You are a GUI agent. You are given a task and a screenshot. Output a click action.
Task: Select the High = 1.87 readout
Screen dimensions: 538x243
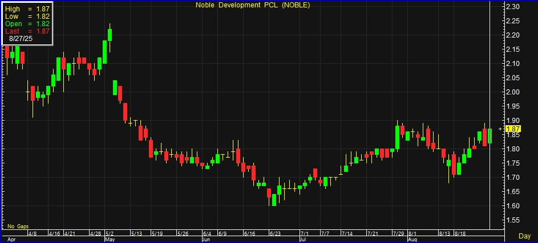[x=27, y=9]
